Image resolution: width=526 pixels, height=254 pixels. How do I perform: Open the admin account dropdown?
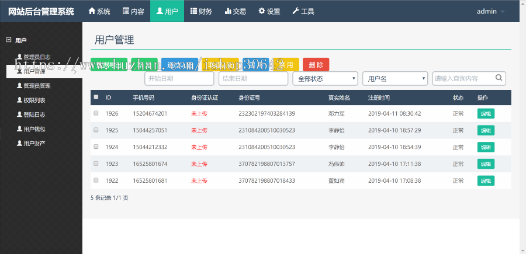(x=490, y=11)
